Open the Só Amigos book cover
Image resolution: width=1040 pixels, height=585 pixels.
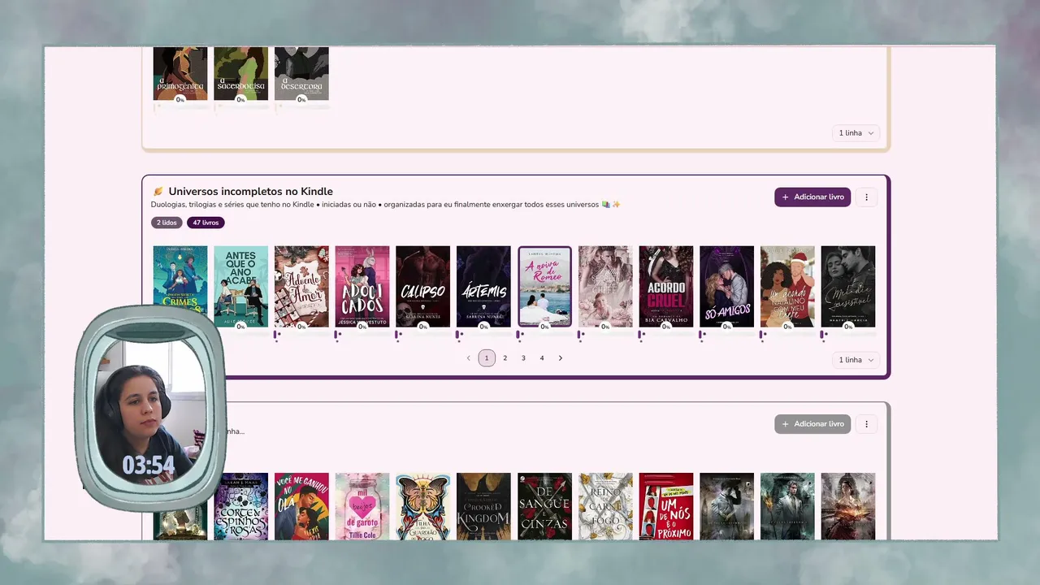click(726, 286)
